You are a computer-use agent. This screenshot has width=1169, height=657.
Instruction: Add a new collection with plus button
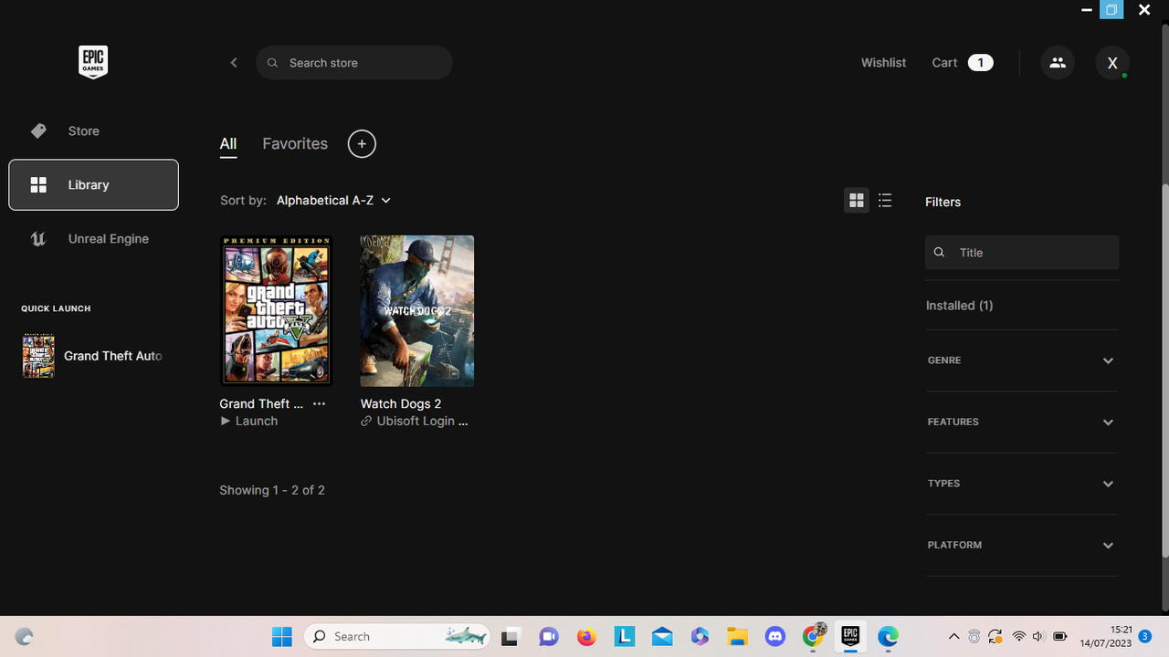coord(362,144)
